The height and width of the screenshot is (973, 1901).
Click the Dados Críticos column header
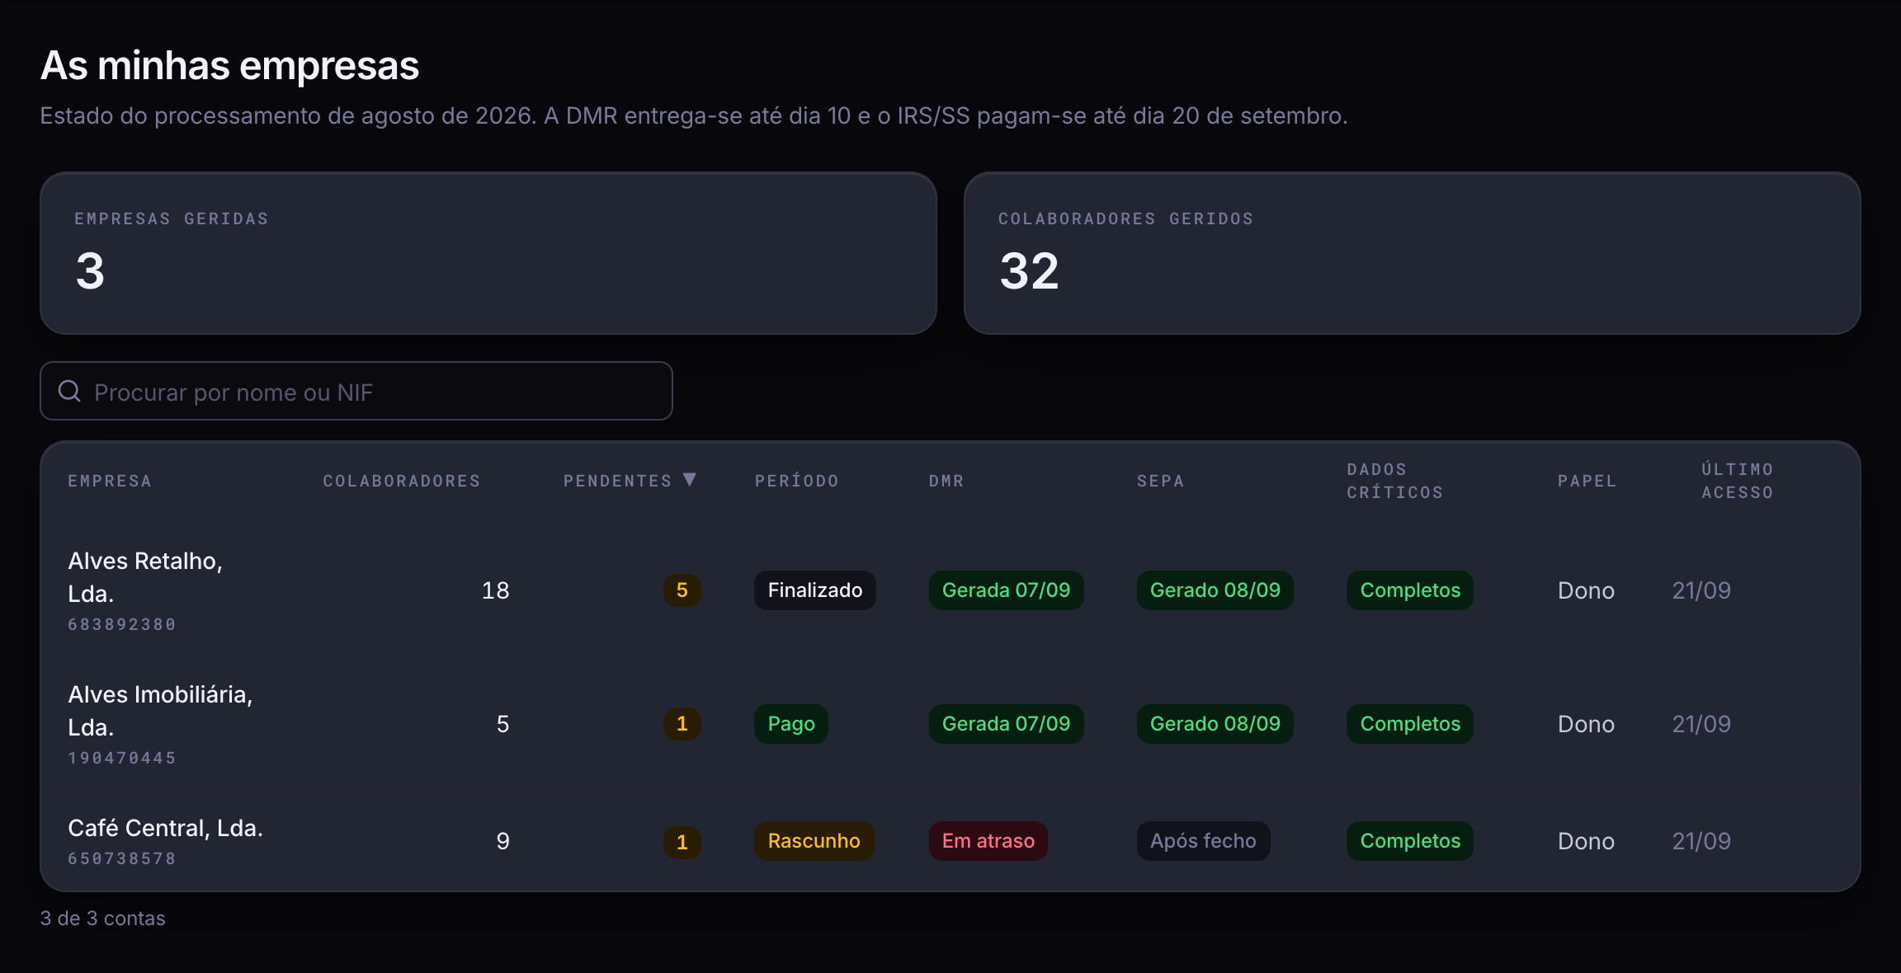1395,481
